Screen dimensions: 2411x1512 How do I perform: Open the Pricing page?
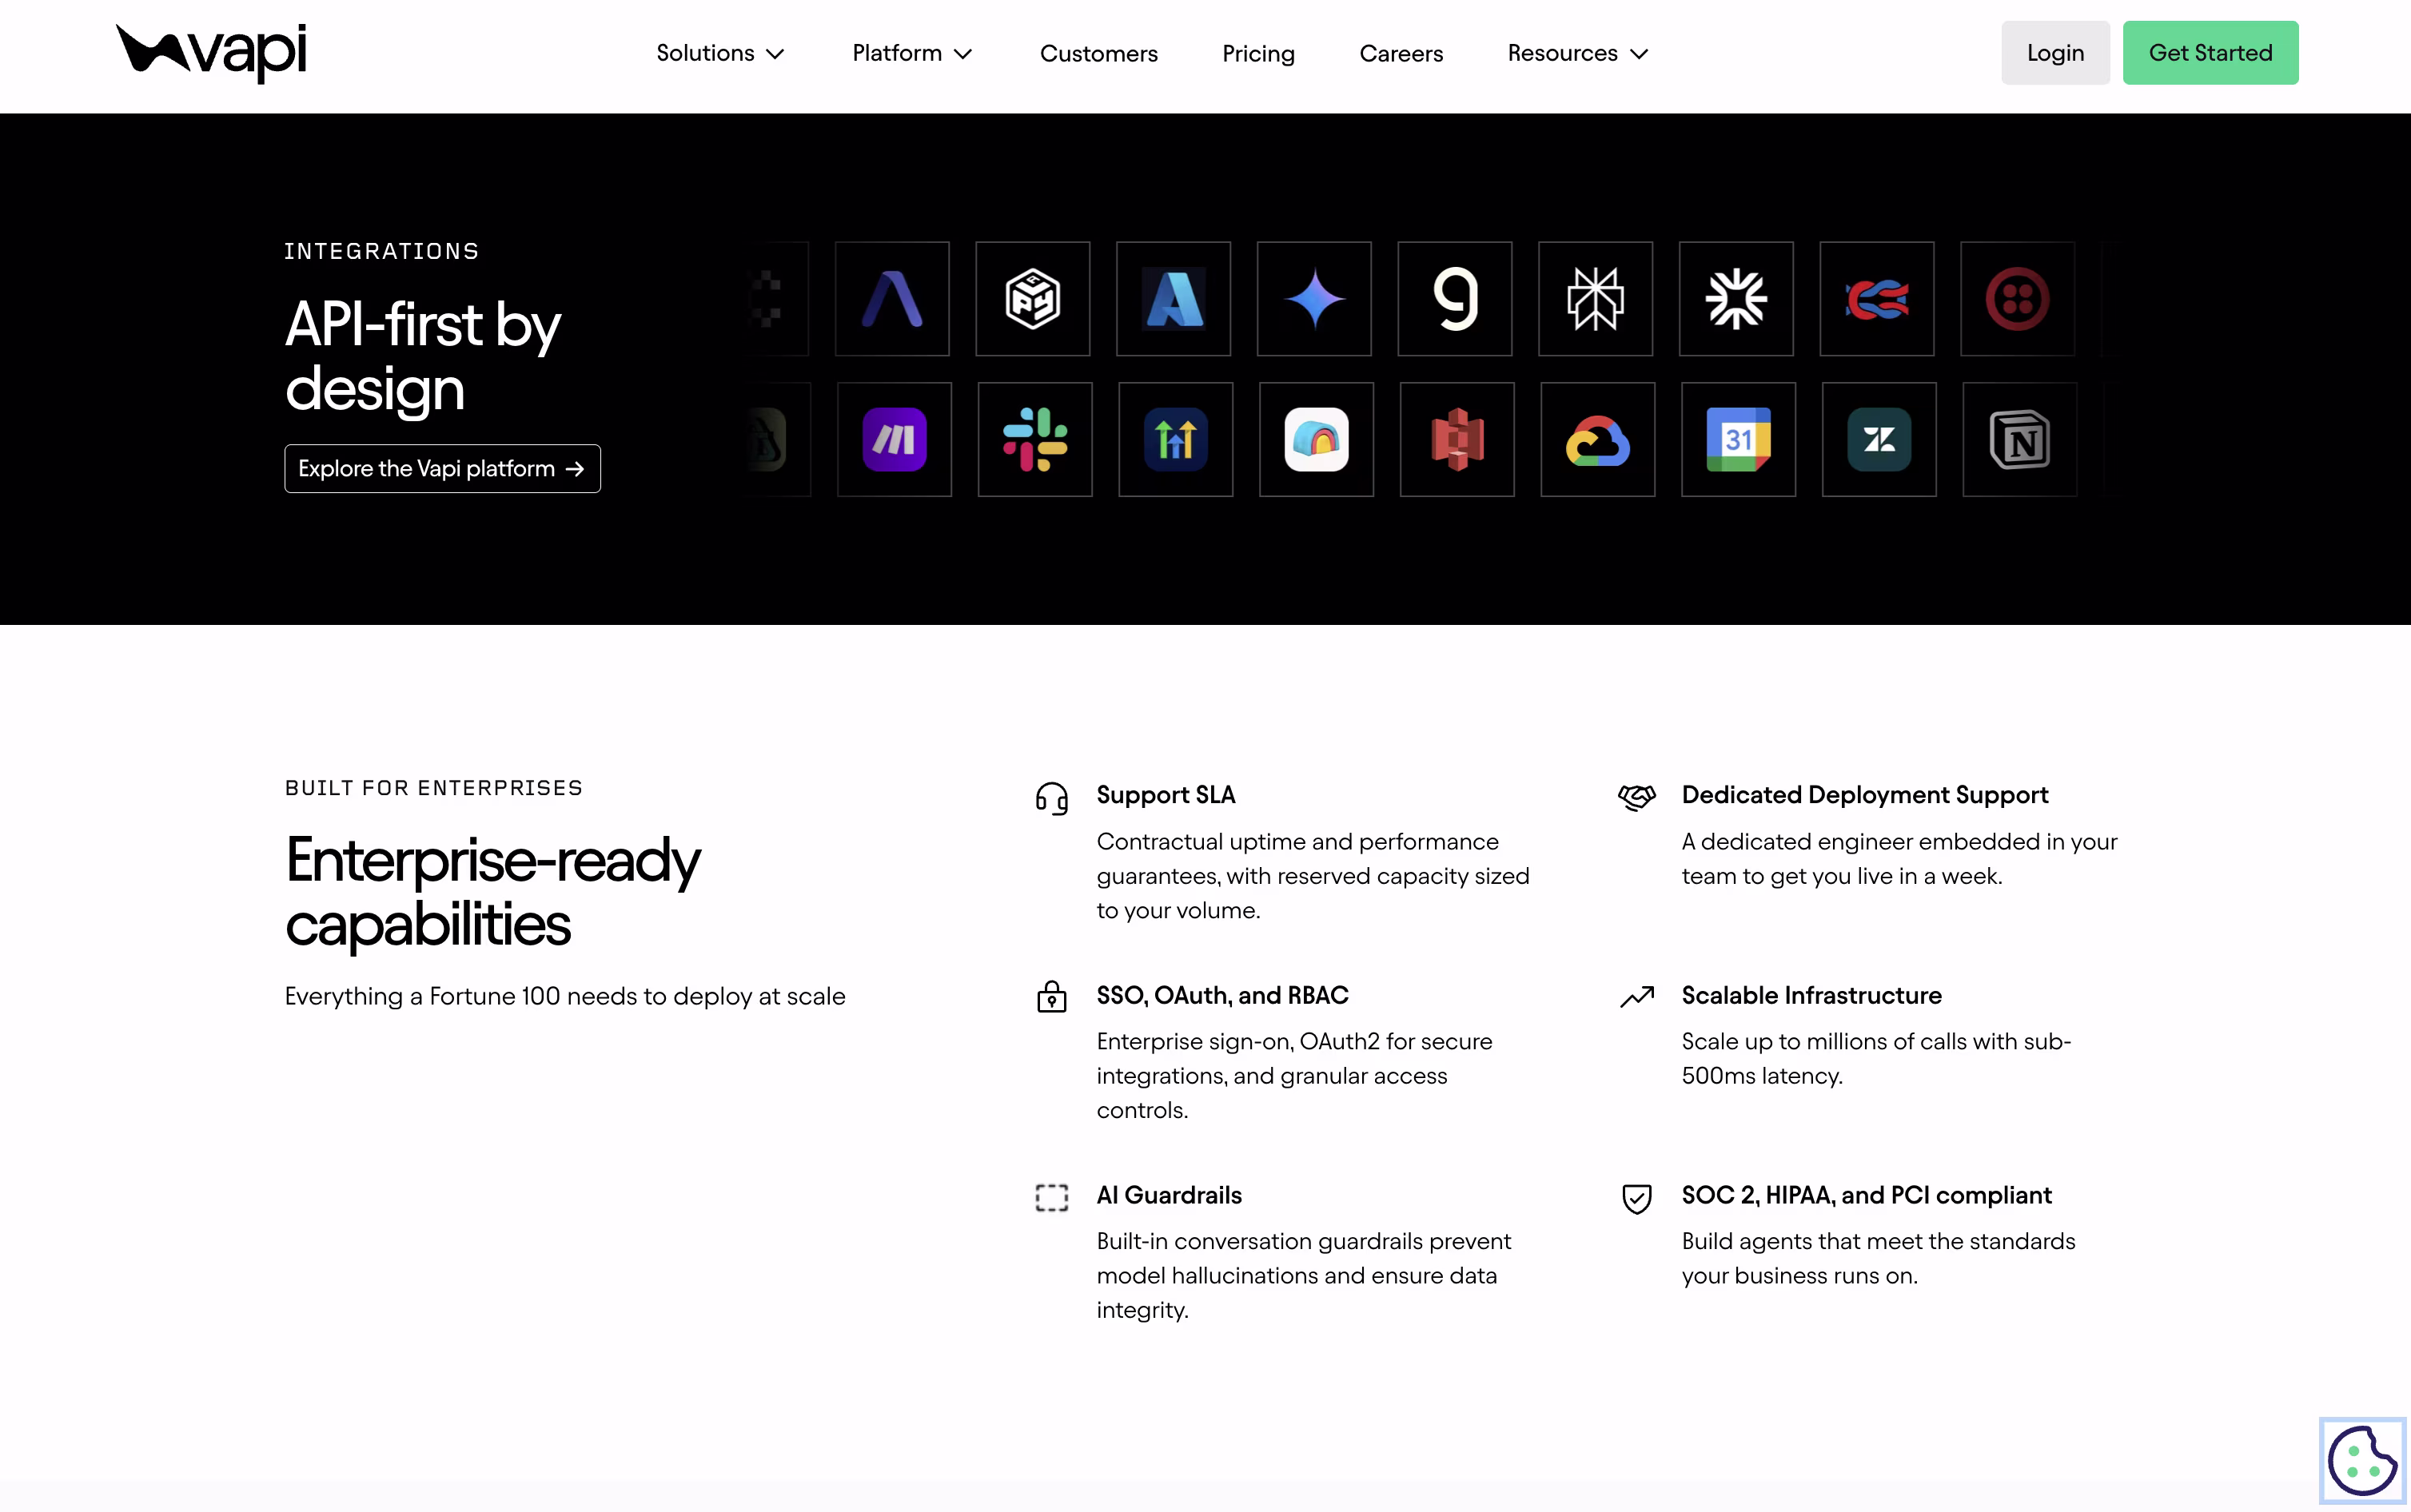point(1258,53)
